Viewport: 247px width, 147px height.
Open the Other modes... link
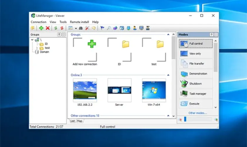tap(198, 113)
